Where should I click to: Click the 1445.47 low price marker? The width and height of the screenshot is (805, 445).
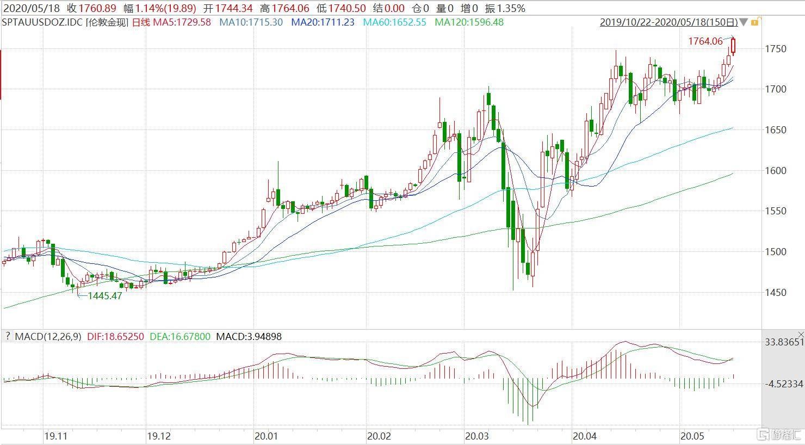(105, 296)
